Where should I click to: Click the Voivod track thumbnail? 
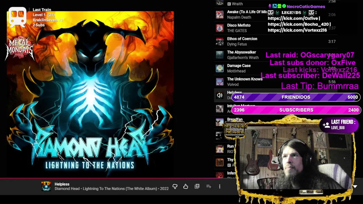pos(220,82)
